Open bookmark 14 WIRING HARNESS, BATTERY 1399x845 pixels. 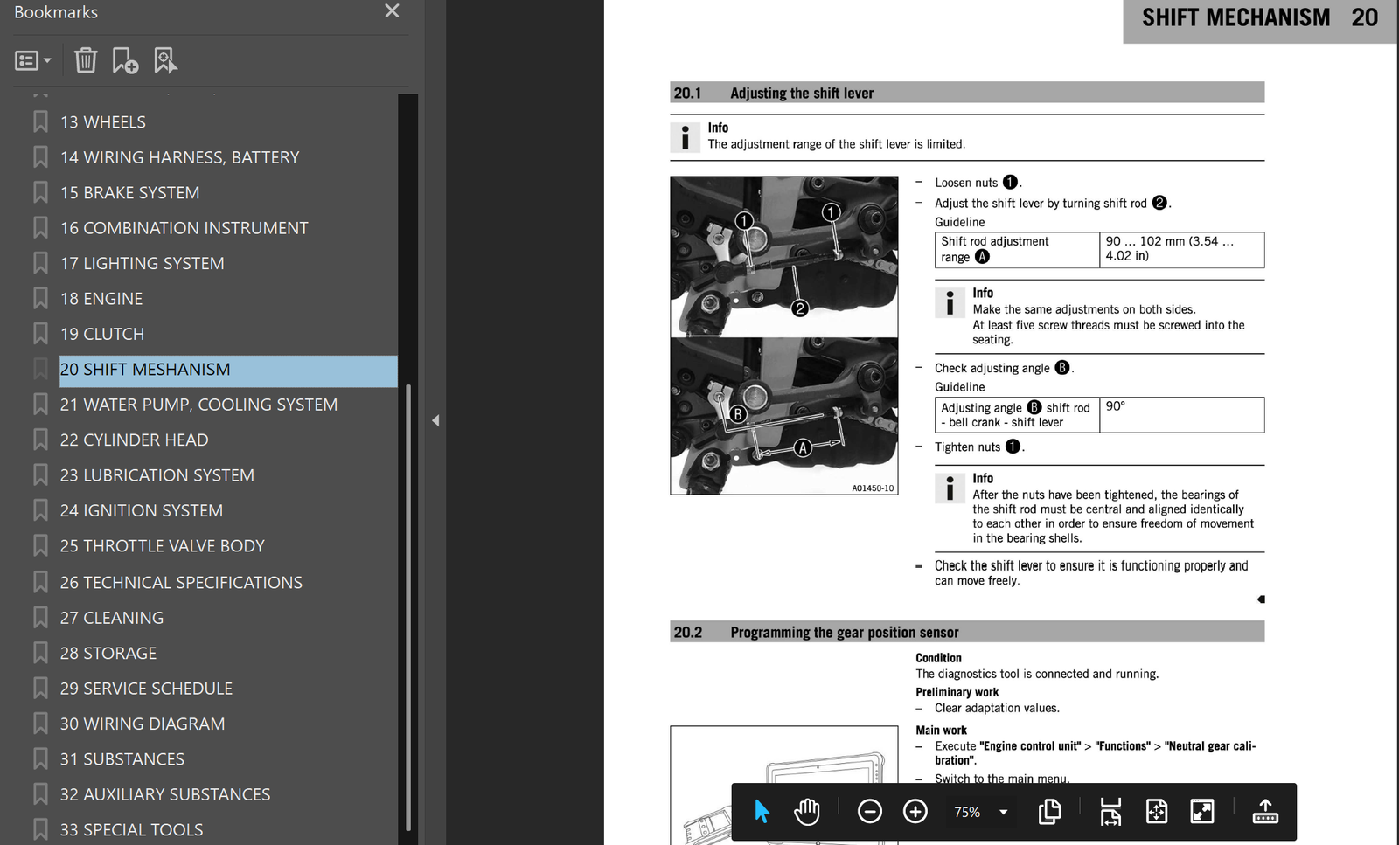(x=179, y=157)
